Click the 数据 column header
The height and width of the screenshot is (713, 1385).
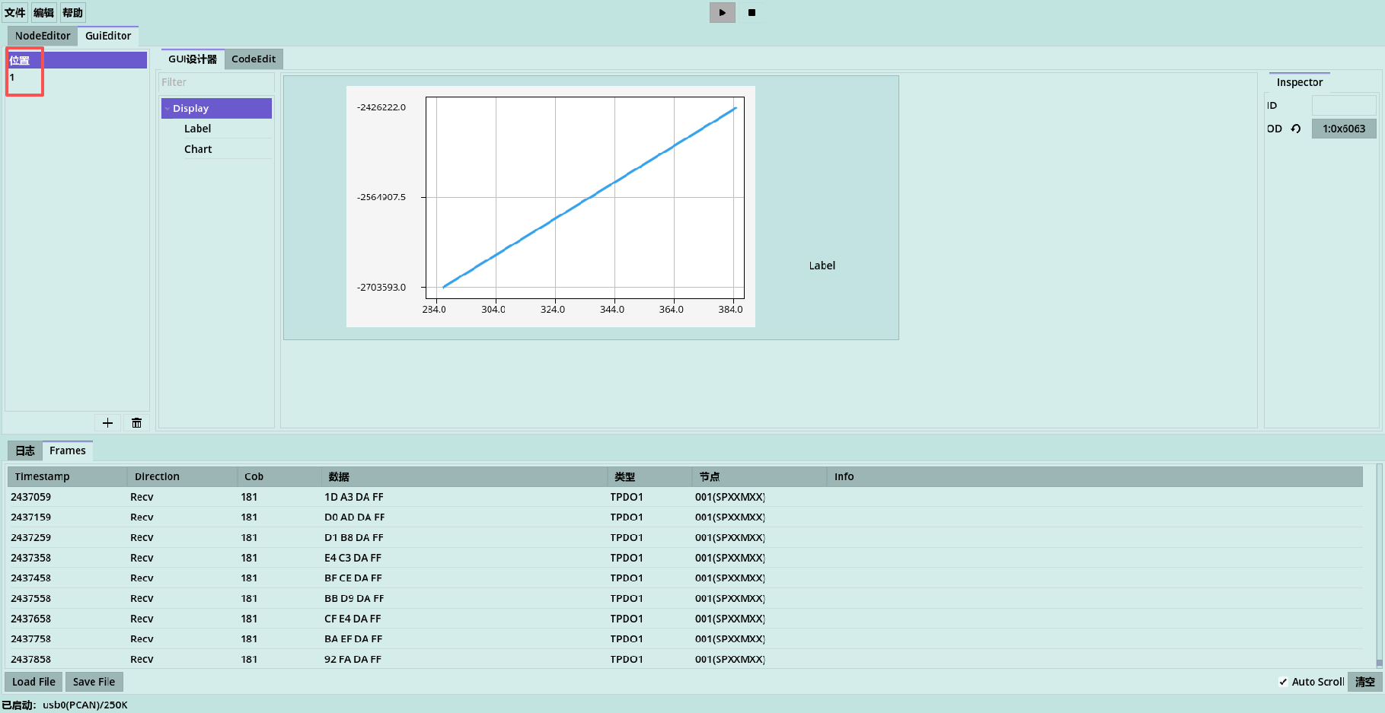(464, 476)
